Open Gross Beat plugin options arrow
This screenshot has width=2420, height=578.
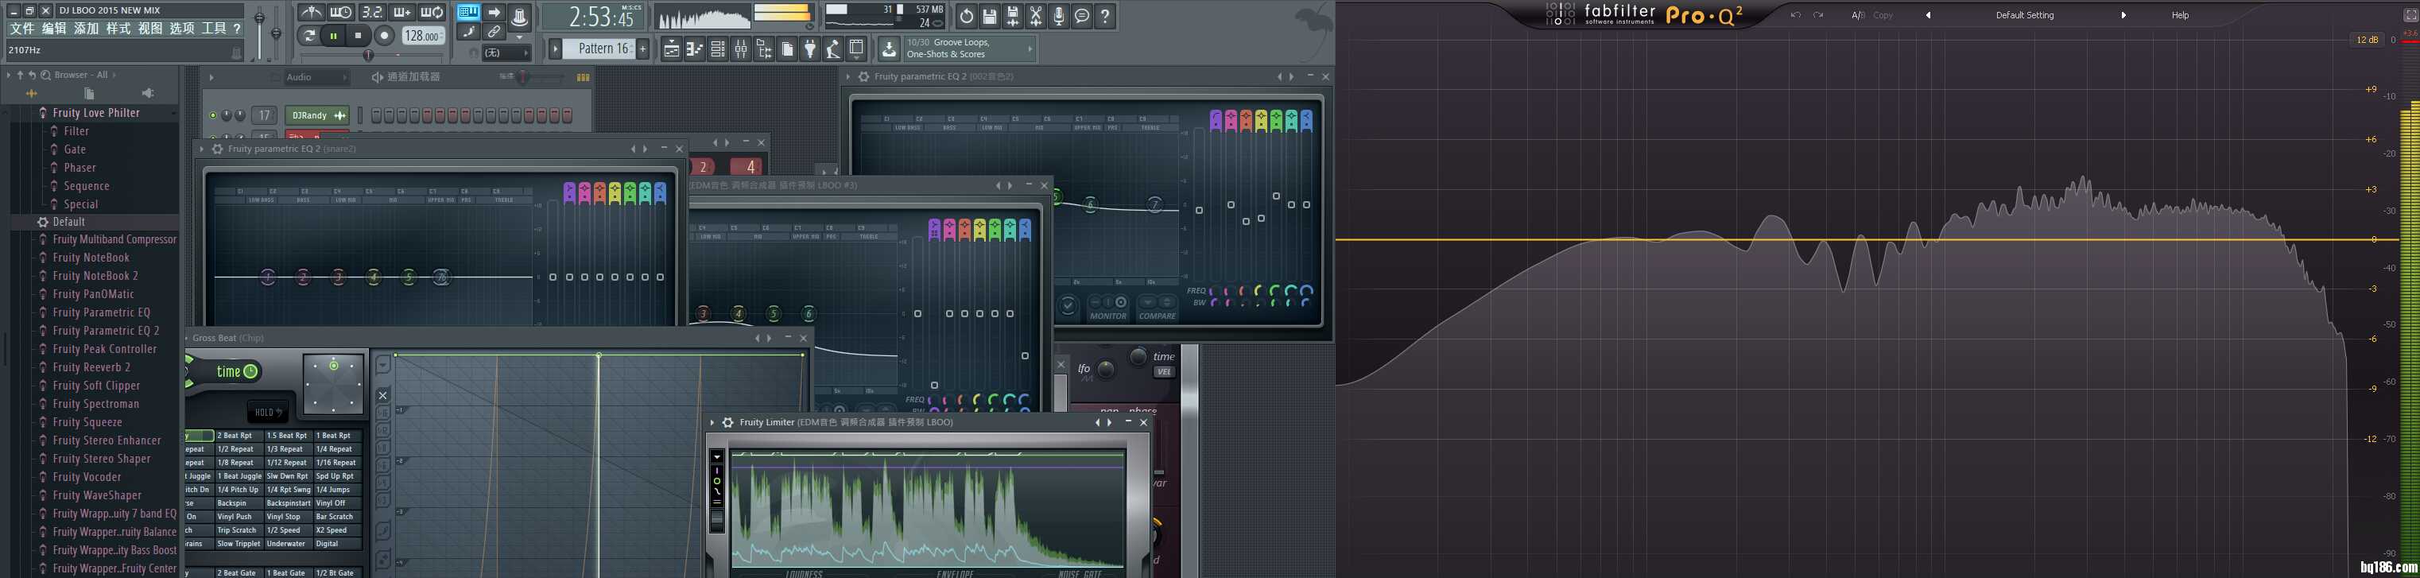coord(188,339)
